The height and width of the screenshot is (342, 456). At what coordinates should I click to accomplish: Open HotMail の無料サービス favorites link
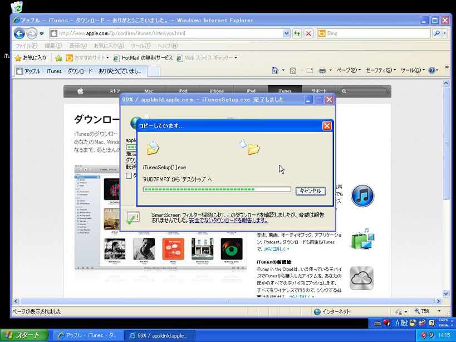click(x=143, y=58)
